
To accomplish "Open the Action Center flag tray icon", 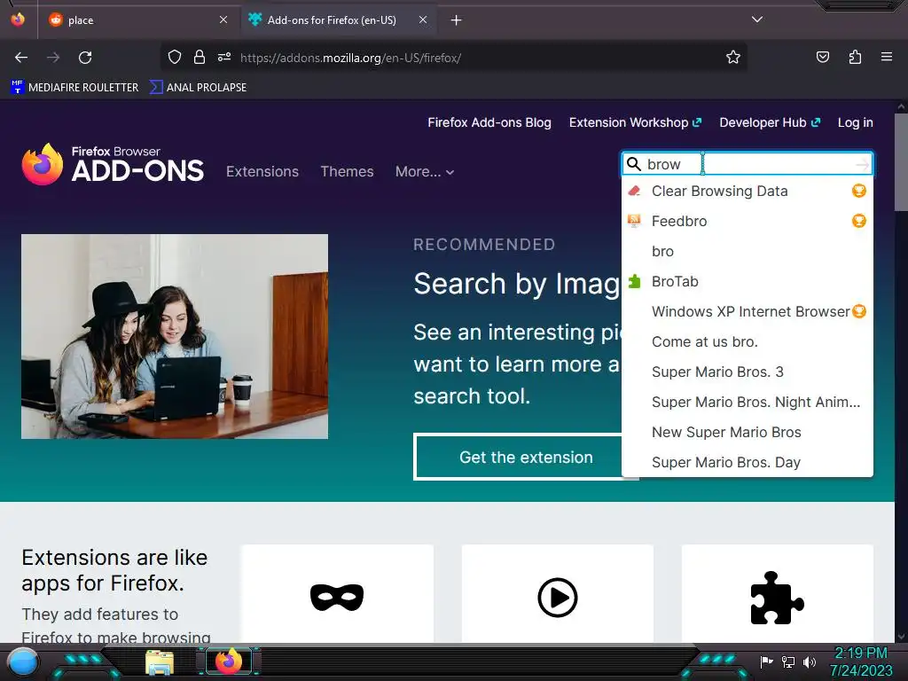I will click(x=767, y=661).
